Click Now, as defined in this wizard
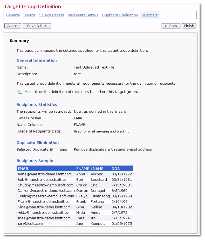This screenshot has height=240, width=205. (100, 112)
